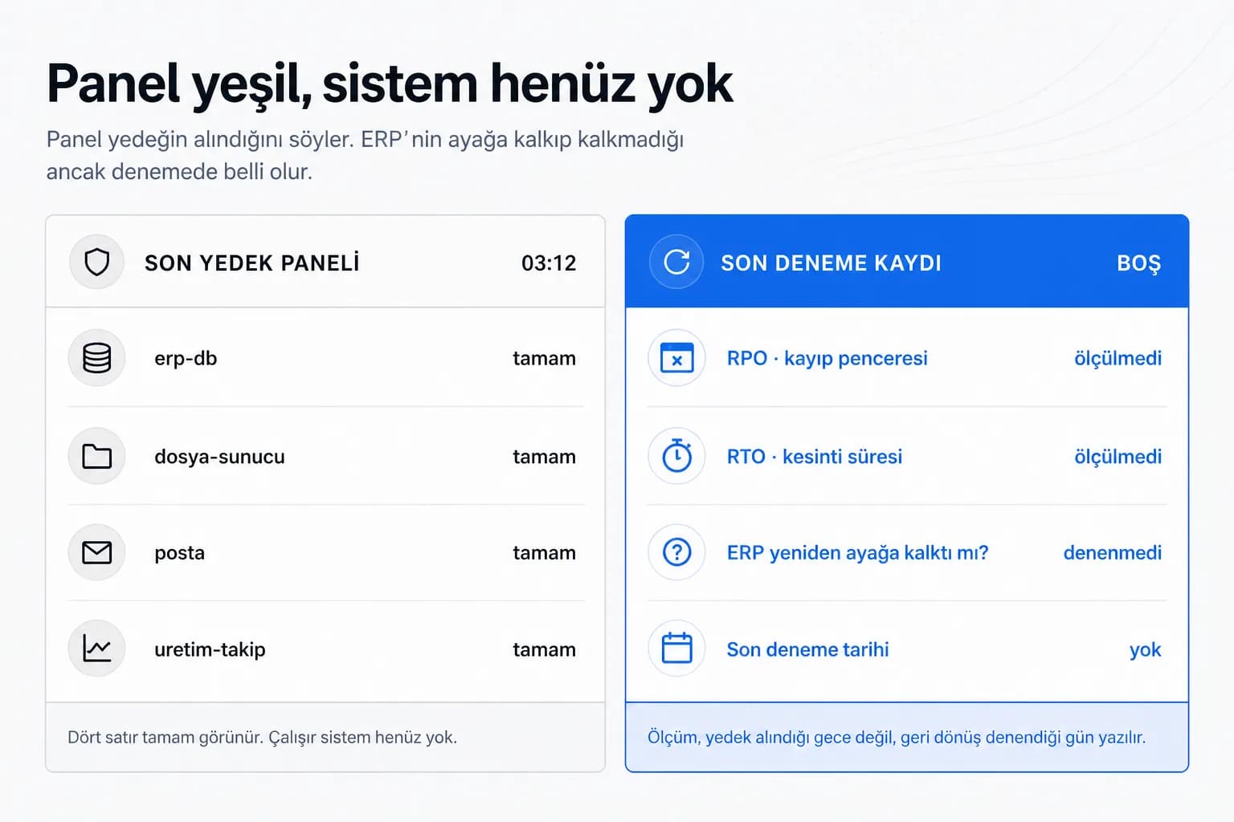Click the question mark icon for ERP row
Viewport: 1234px width, 822px height.
pos(676,552)
